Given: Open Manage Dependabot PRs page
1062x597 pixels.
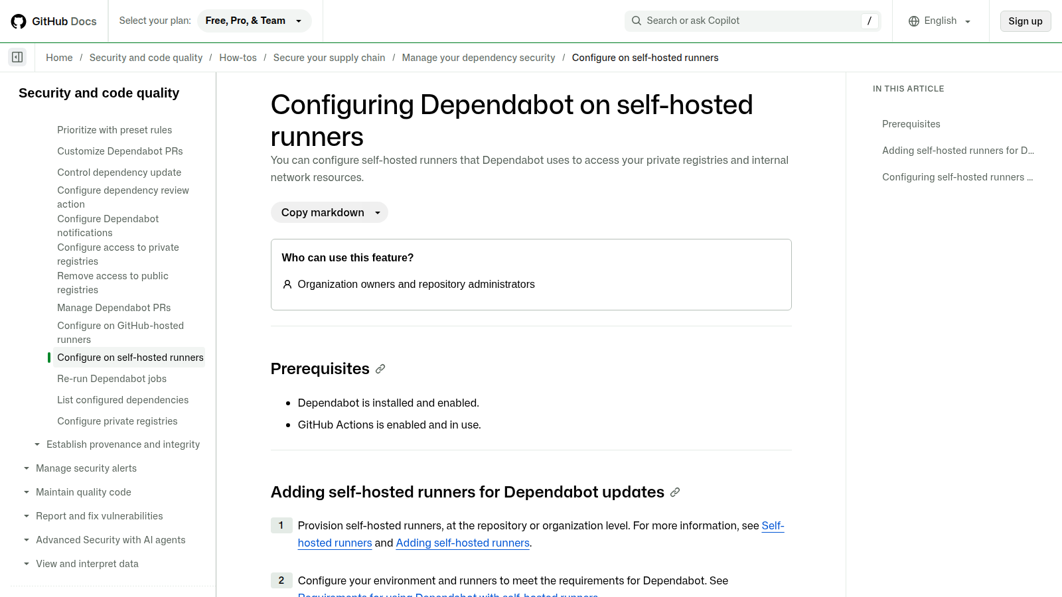Looking at the screenshot, I should pos(114,308).
